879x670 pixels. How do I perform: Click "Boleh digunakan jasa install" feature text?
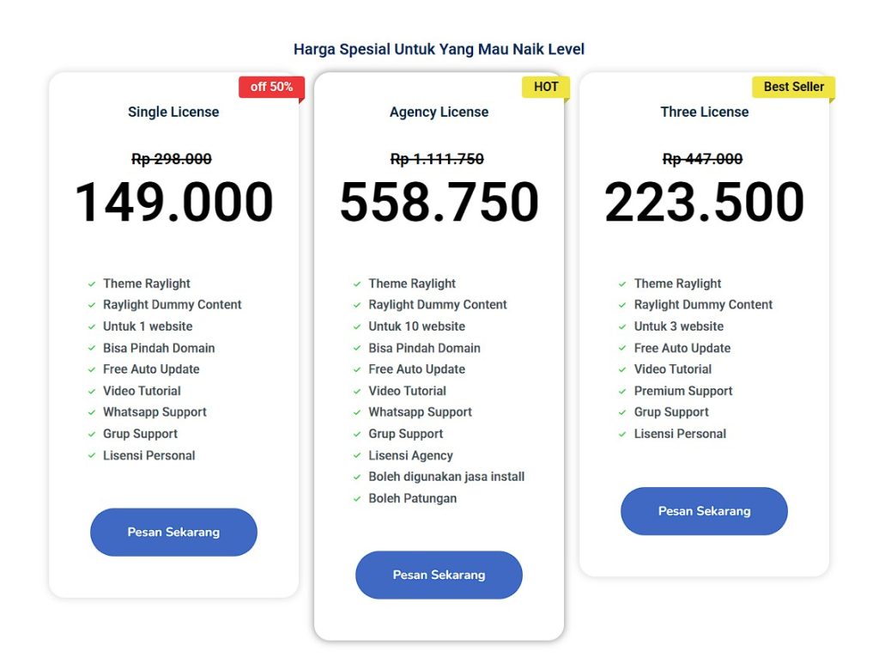pos(446,477)
